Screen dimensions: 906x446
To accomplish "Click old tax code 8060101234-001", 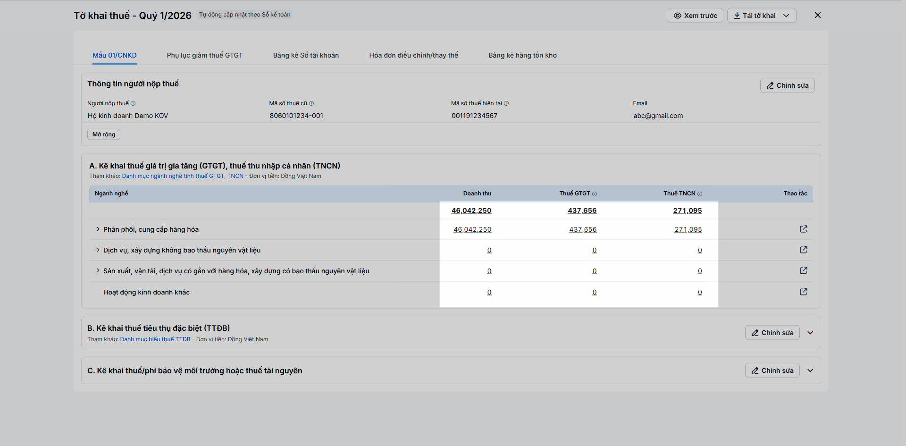I will [296, 116].
